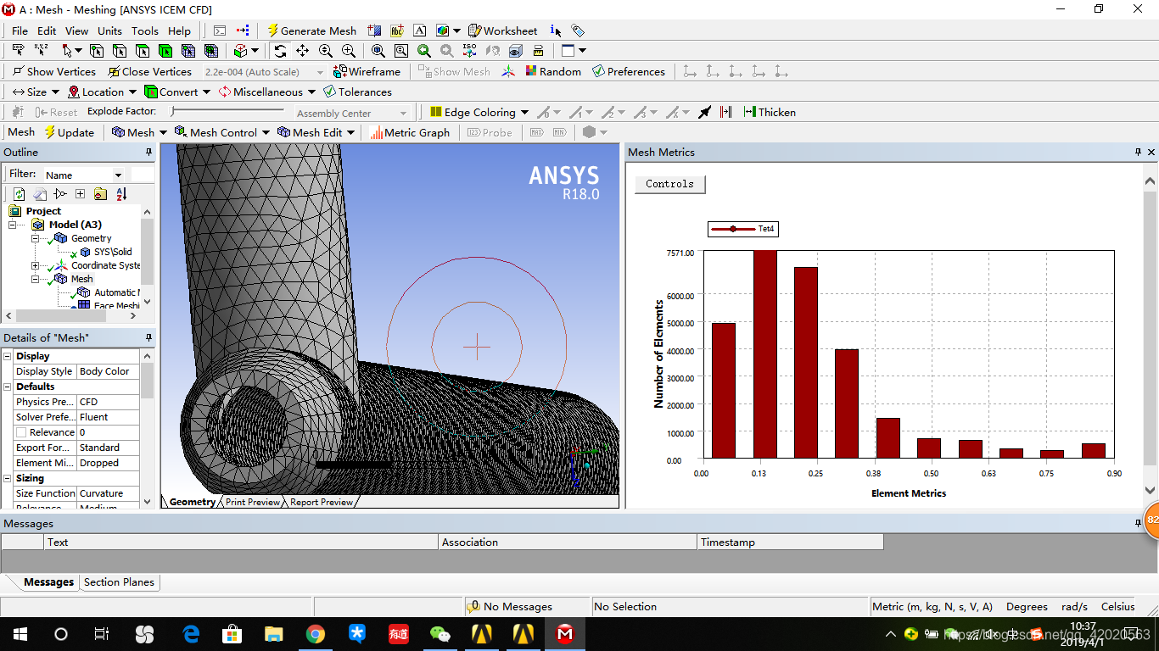Open the Miscellaneous dropdown

coord(266,92)
